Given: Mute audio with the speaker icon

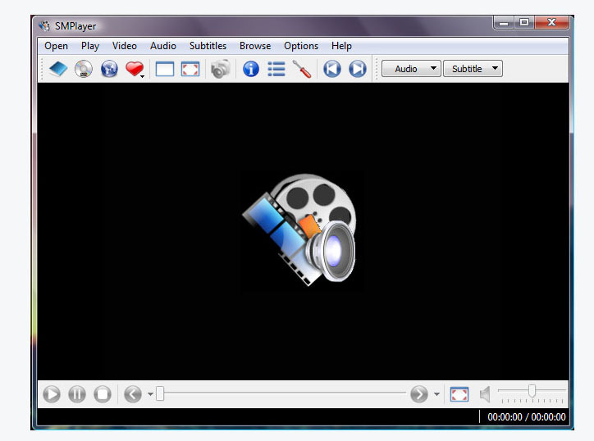Looking at the screenshot, I should (x=485, y=394).
